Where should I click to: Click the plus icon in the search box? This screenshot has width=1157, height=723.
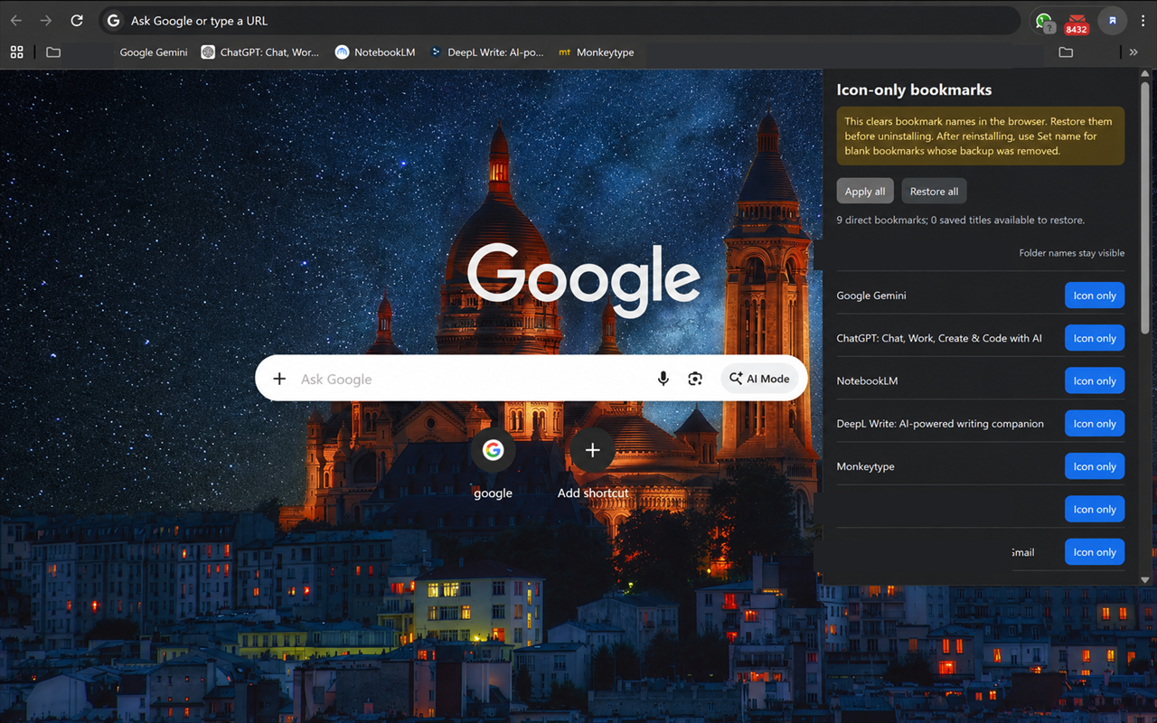point(279,379)
